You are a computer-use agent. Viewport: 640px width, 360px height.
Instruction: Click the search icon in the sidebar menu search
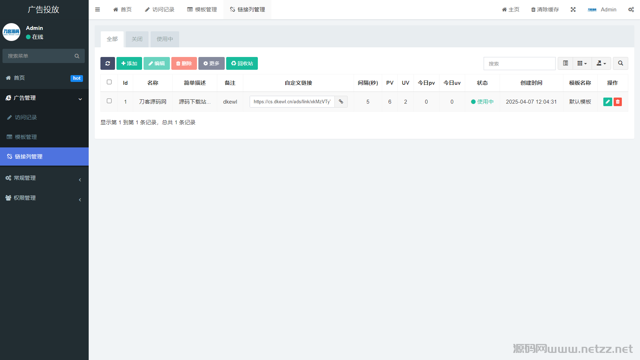(x=77, y=56)
